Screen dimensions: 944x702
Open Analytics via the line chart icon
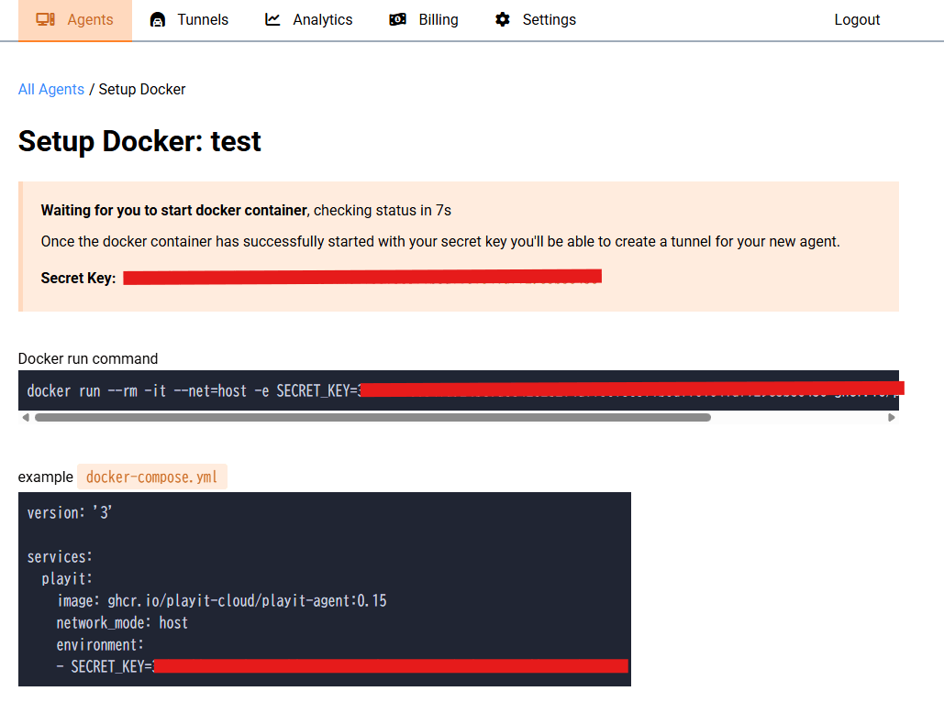[272, 18]
